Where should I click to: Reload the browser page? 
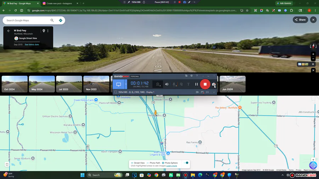click(x=16, y=10)
